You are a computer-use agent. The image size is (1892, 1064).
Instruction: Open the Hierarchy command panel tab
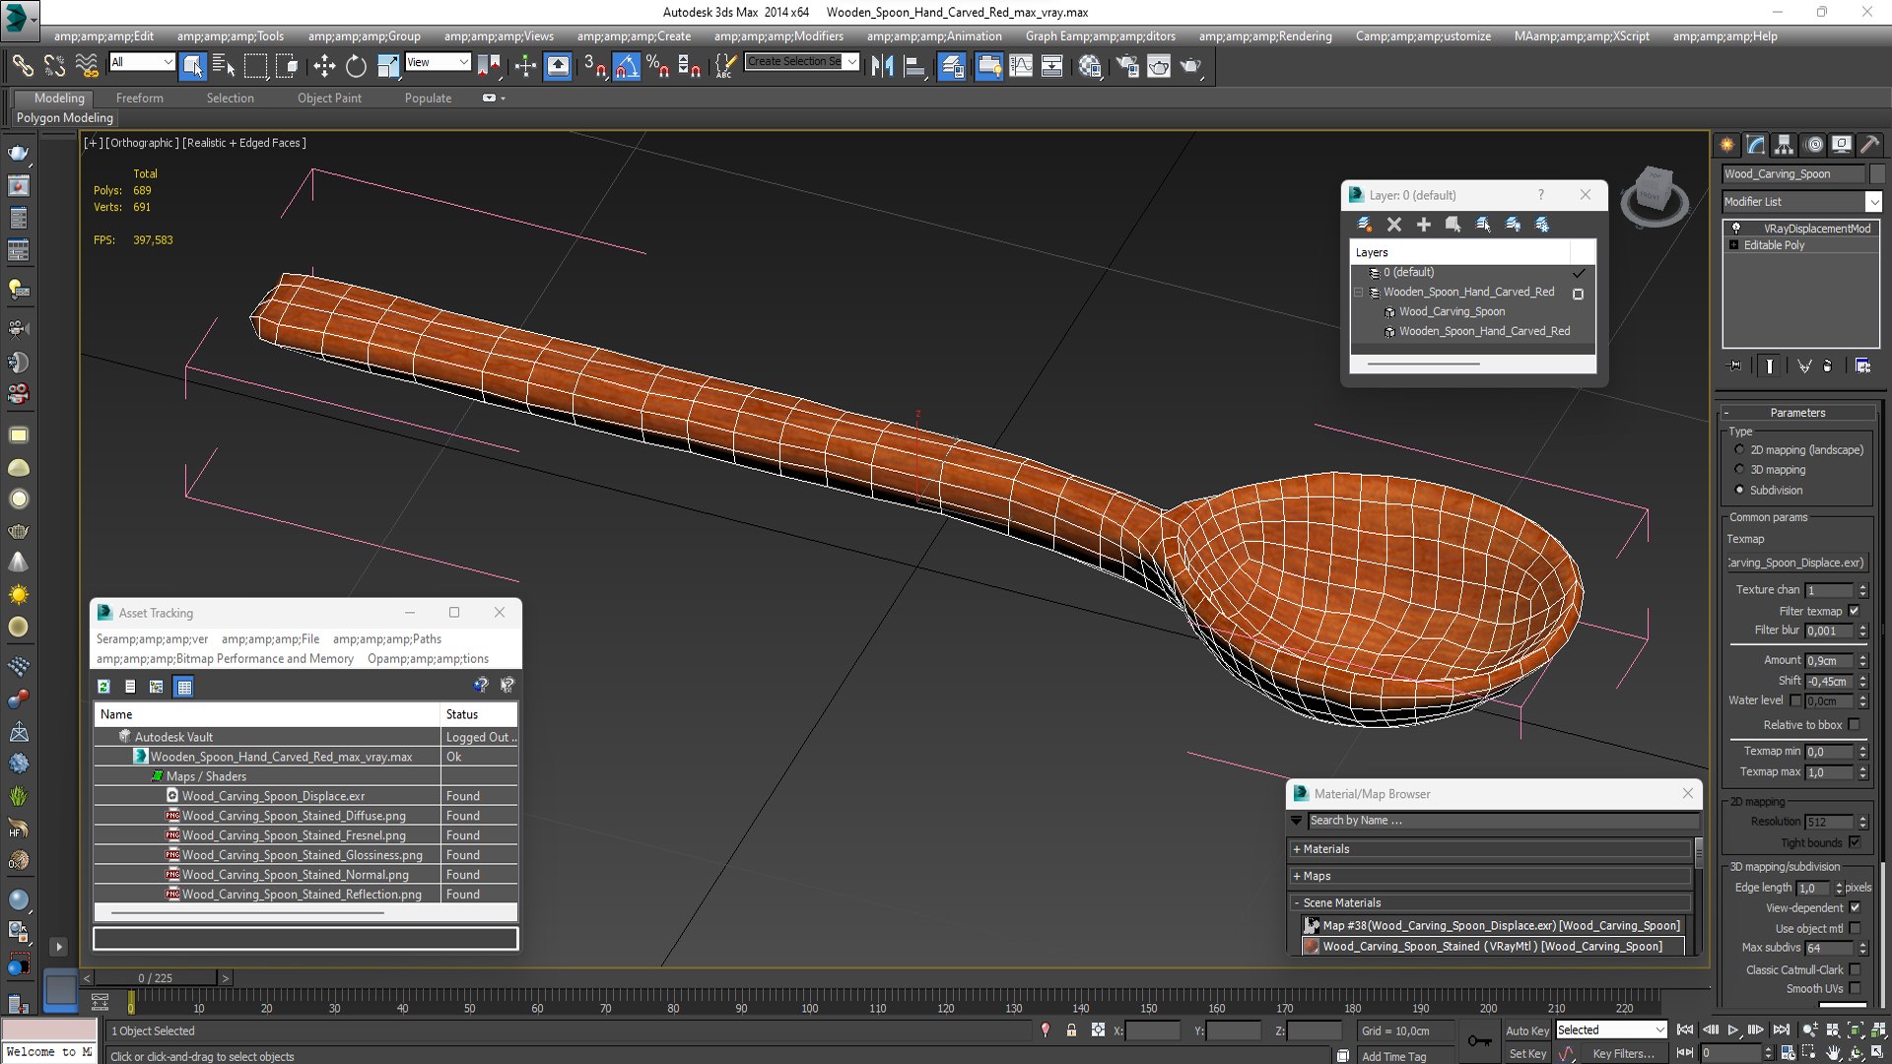click(1784, 145)
